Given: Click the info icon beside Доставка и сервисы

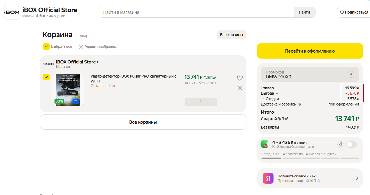Looking at the screenshot, I should [299, 104].
